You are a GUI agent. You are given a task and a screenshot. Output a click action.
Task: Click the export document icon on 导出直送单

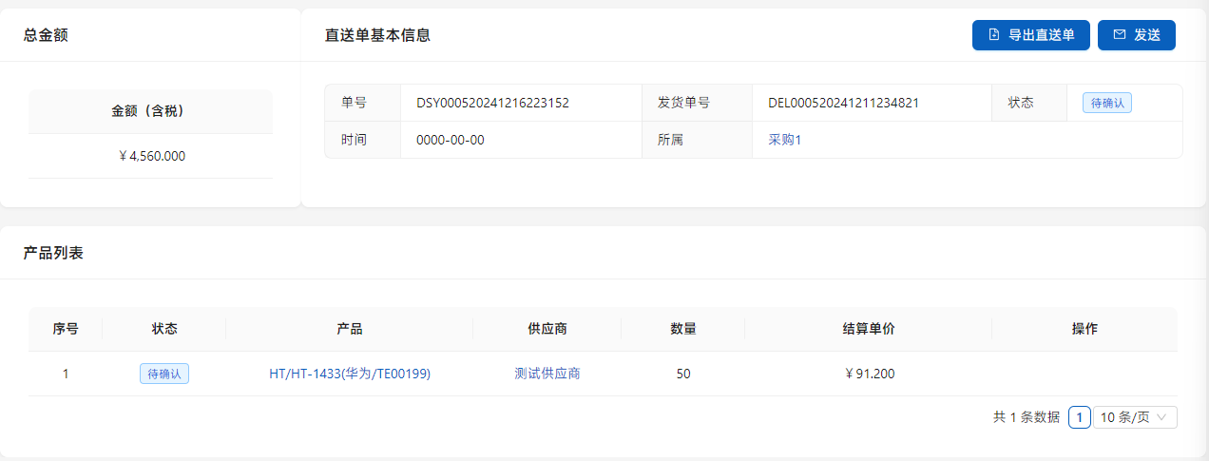pyautogui.click(x=994, y=35)
